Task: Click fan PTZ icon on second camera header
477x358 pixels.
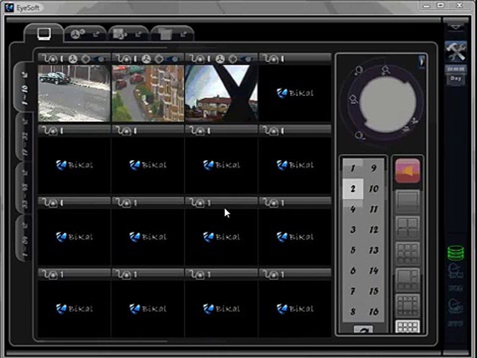Action: pos(146,59)
